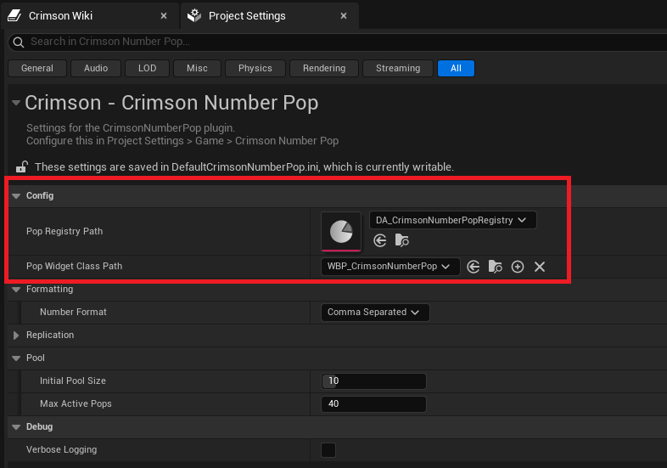Enable the Verbose Logging checkbox
Viewport: 667px width, 468px height.
(328, 450)
